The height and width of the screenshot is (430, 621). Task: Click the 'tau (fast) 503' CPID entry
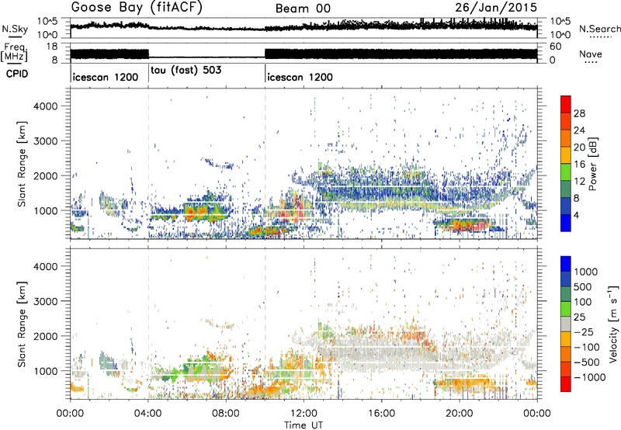pos(186,70)
